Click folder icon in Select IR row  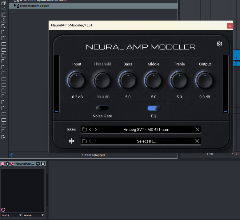pyautogui.click(x=85, y=141)
